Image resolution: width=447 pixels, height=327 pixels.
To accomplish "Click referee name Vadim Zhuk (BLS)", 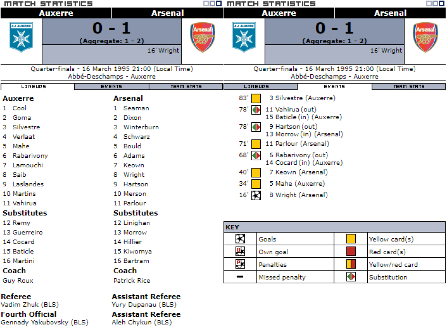I will (30, 305).
